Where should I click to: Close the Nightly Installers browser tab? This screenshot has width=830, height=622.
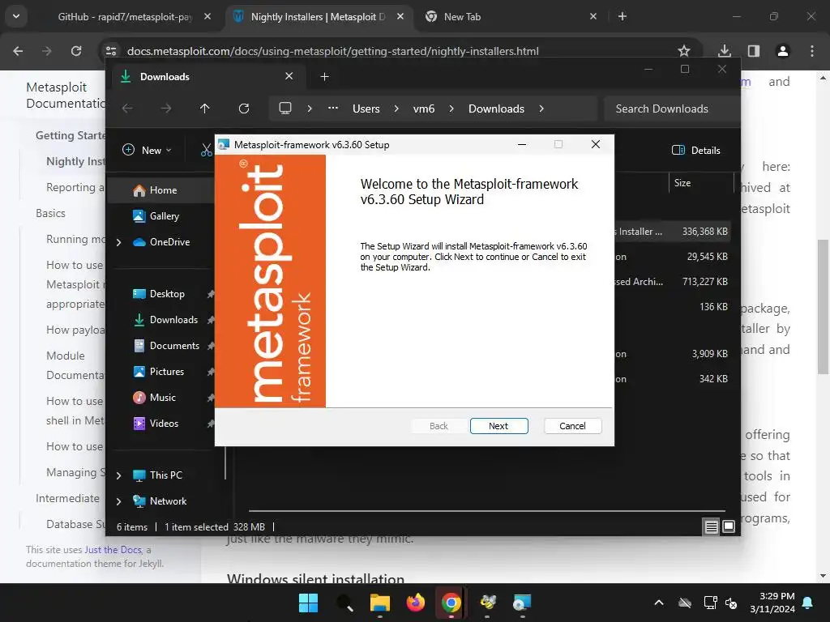(400, 16)
